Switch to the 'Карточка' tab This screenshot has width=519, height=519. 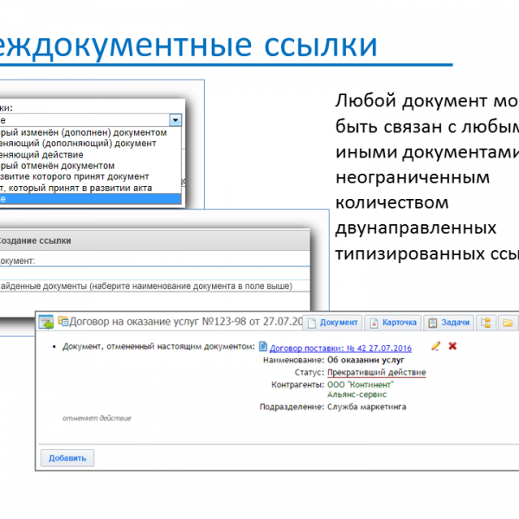pos(394,323)
